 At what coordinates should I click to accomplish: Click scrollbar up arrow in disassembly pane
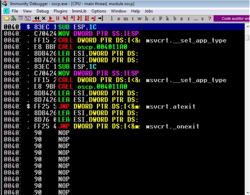247,26
